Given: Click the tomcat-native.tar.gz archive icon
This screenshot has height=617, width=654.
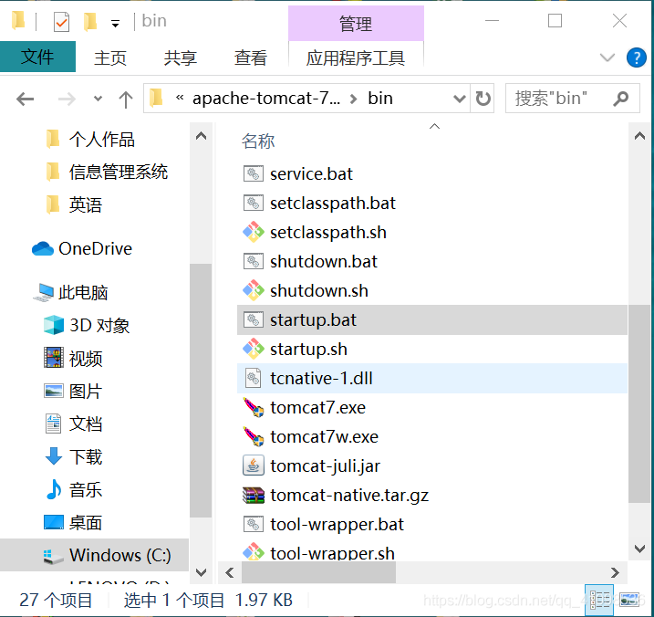Looking at the screenshot, I should pos(254,495).
